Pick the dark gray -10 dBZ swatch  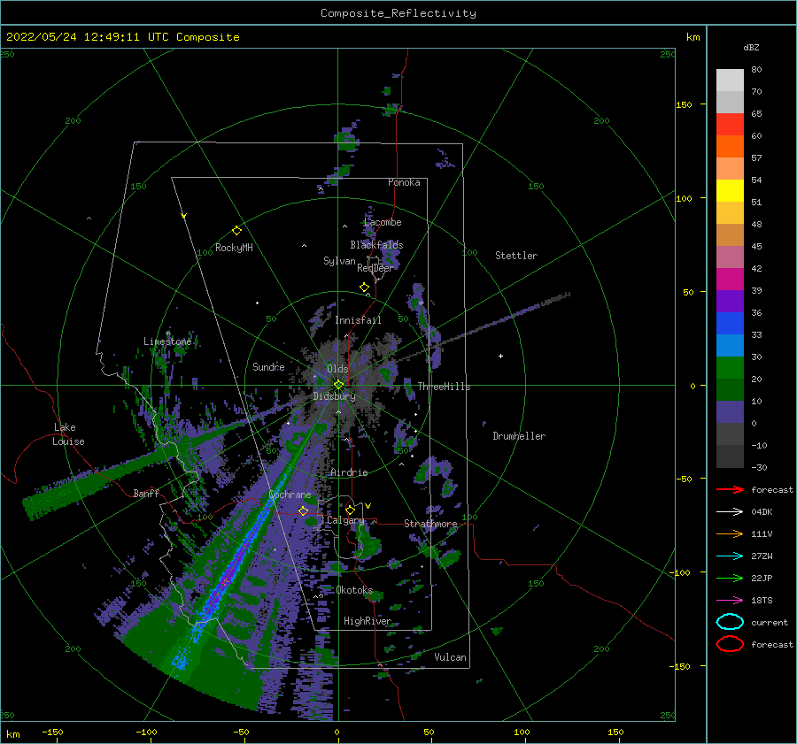coord(730,456)
